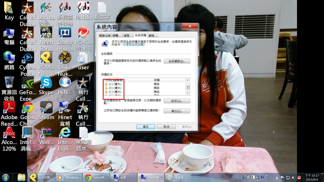This screenshot has width=324, height=182.
Task: Open the PCMan Novus shortcut
Action: (46, 64)
